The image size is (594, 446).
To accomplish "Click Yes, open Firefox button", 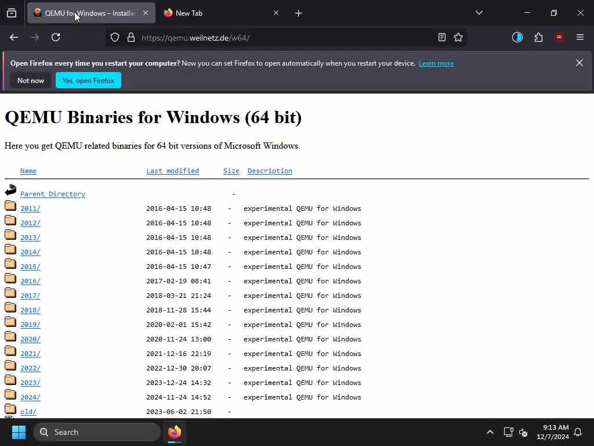I will tap(88, 80).
